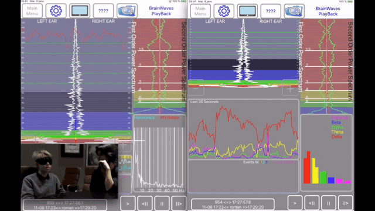
Task: Zoom out spectrum with minus button
Action: click(196, 89)
